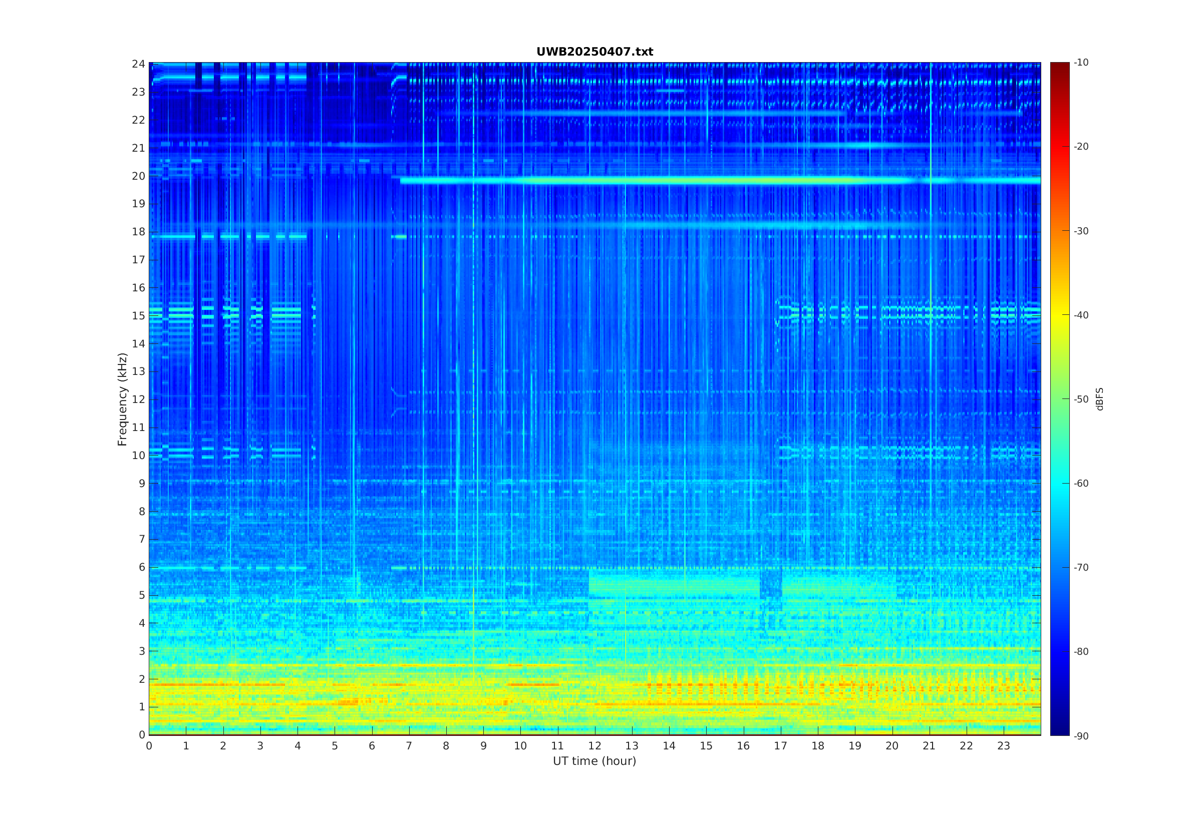The height and width of the screenshot is (826, 1202).
Task: Click the -20 colorbar tick label
Action: pos(1081,147)
